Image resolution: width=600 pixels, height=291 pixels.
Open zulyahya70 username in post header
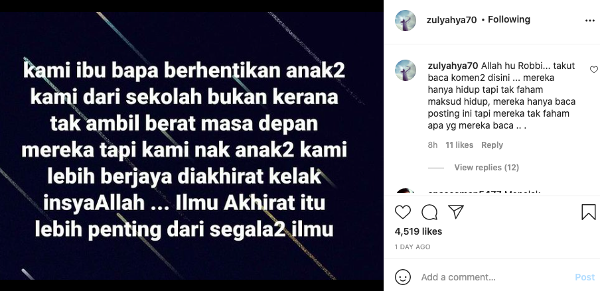451,20
